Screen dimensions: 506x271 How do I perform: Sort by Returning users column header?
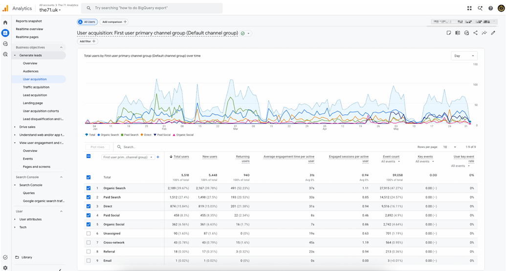point(242,158)
